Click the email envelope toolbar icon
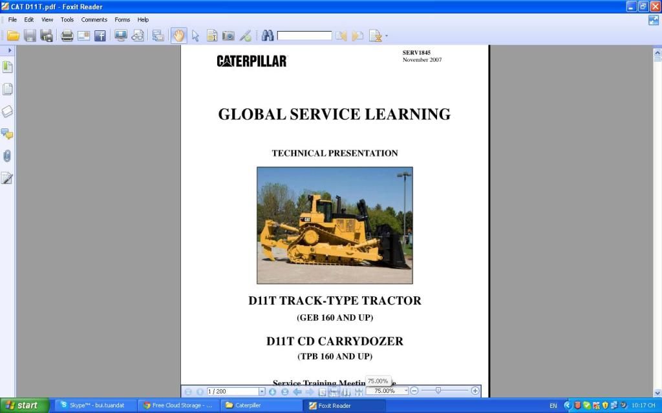The image size is (662, 413). [x=83, y=36]
